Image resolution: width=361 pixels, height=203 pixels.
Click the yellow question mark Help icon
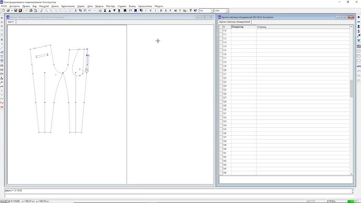(x=190, y=11)
